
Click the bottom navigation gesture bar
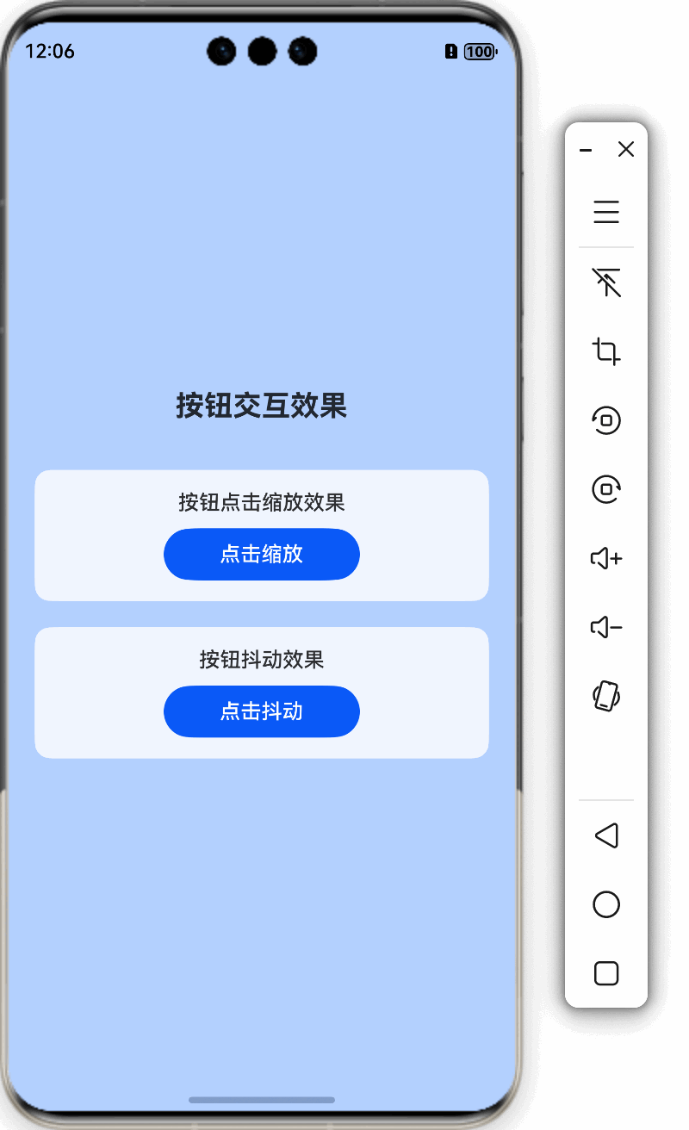262,1100
